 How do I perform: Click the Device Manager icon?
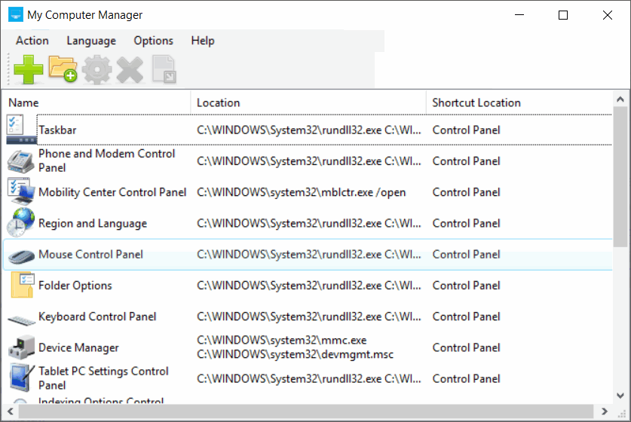20,347
